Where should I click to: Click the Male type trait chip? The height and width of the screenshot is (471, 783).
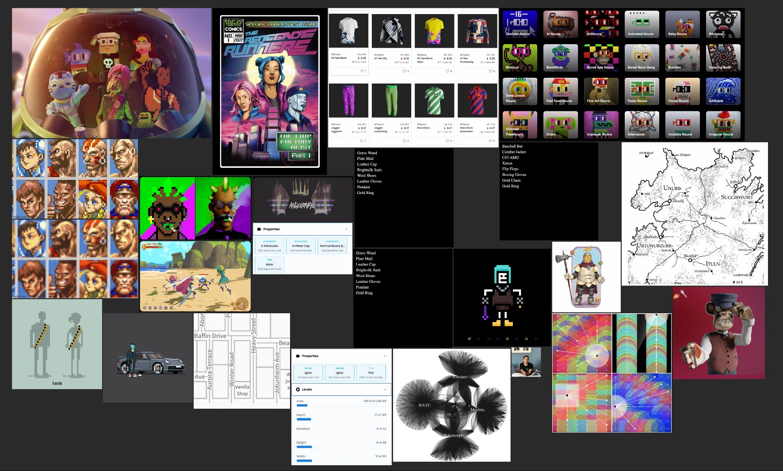tap(270, 264)
